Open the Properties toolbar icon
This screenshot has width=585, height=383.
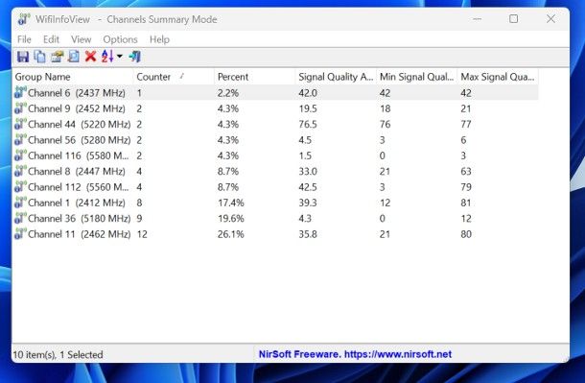(x=57, y=57)
